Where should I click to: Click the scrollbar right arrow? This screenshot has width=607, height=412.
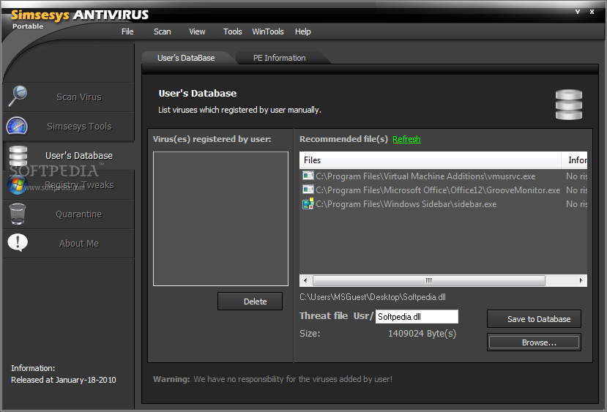(x=581, y=280)
